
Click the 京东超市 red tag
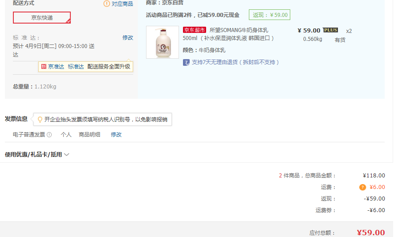(195, 30)
